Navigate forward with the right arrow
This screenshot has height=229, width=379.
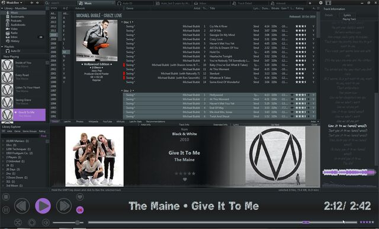click(37, 3)
